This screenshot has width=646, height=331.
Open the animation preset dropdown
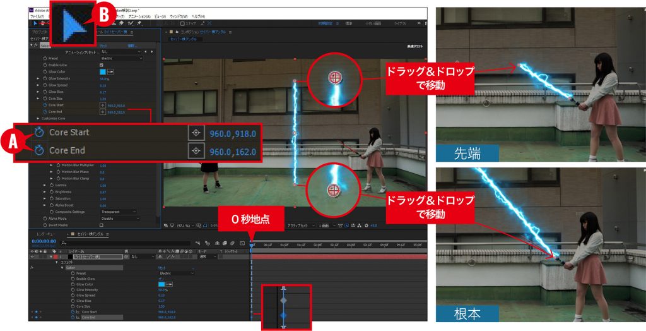point(120,52)
